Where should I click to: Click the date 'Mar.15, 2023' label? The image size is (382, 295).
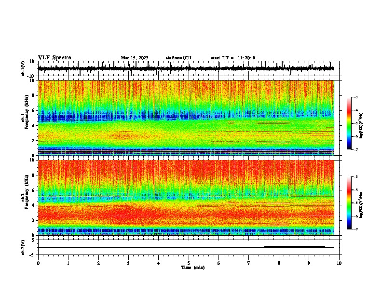click(135, 58)
